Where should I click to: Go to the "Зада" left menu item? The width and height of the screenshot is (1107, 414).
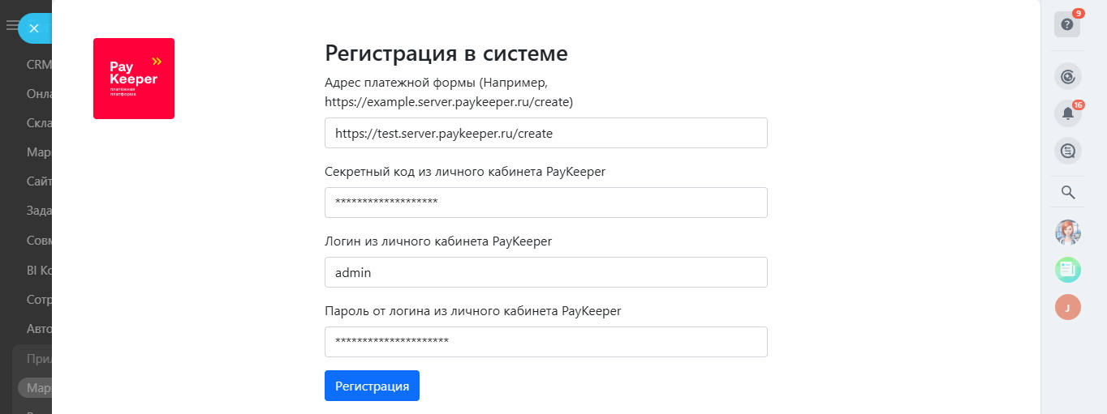[39, 211]
